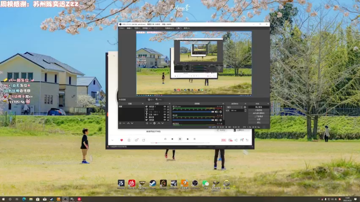The image size is (360, 202).
Task: Click 退出 button in OBS controls
Action: (258, 123)
